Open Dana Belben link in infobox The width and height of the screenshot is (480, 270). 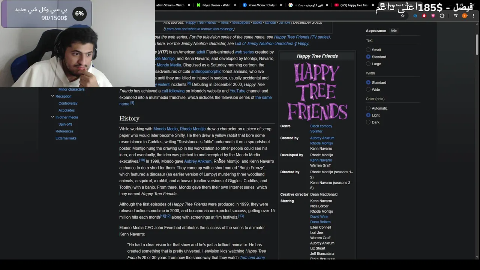tap(320, 222)
